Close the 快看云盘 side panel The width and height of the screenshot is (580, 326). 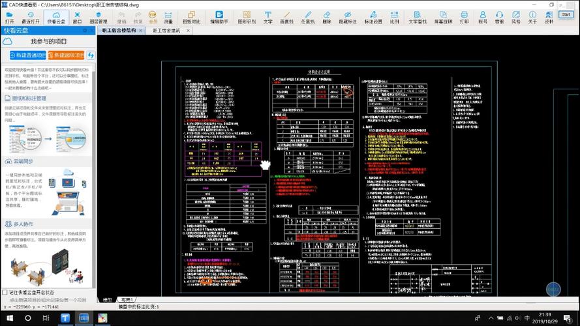tap(92, 30)
